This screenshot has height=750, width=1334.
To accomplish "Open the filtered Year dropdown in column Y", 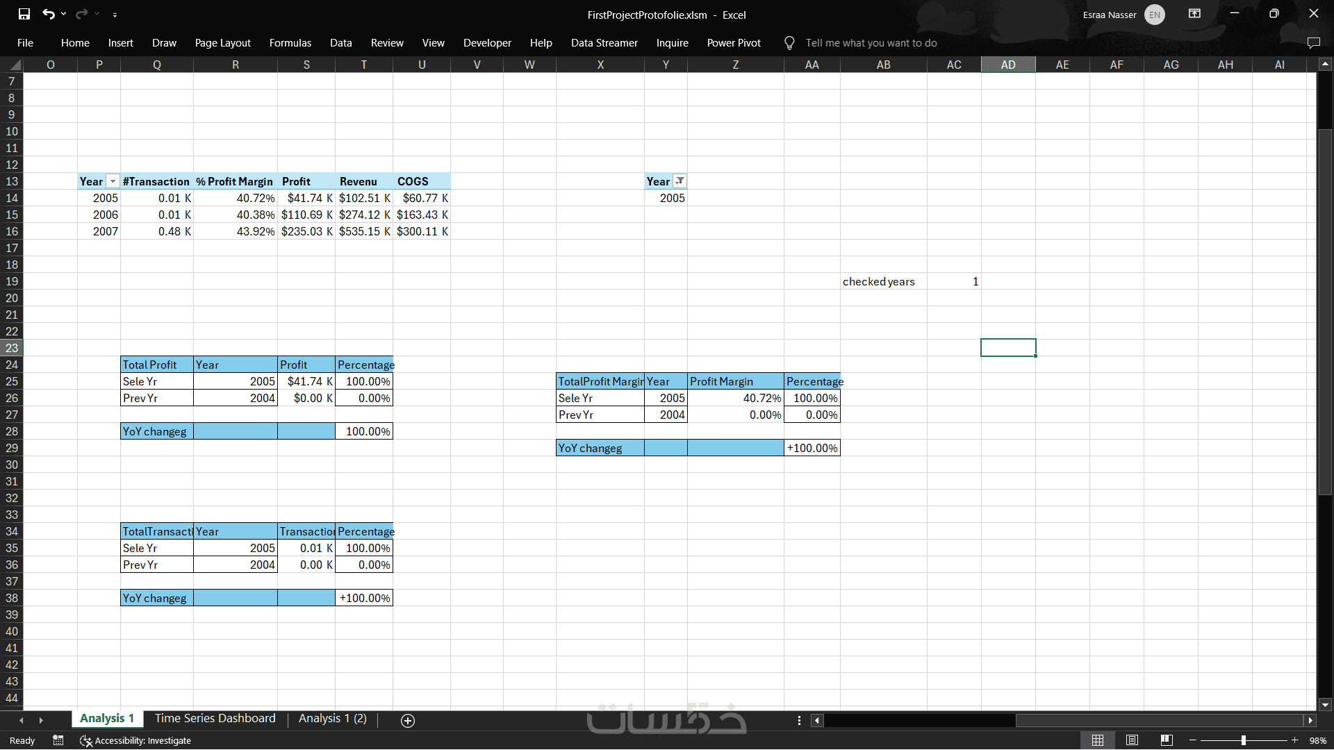I will pos(680,181).
